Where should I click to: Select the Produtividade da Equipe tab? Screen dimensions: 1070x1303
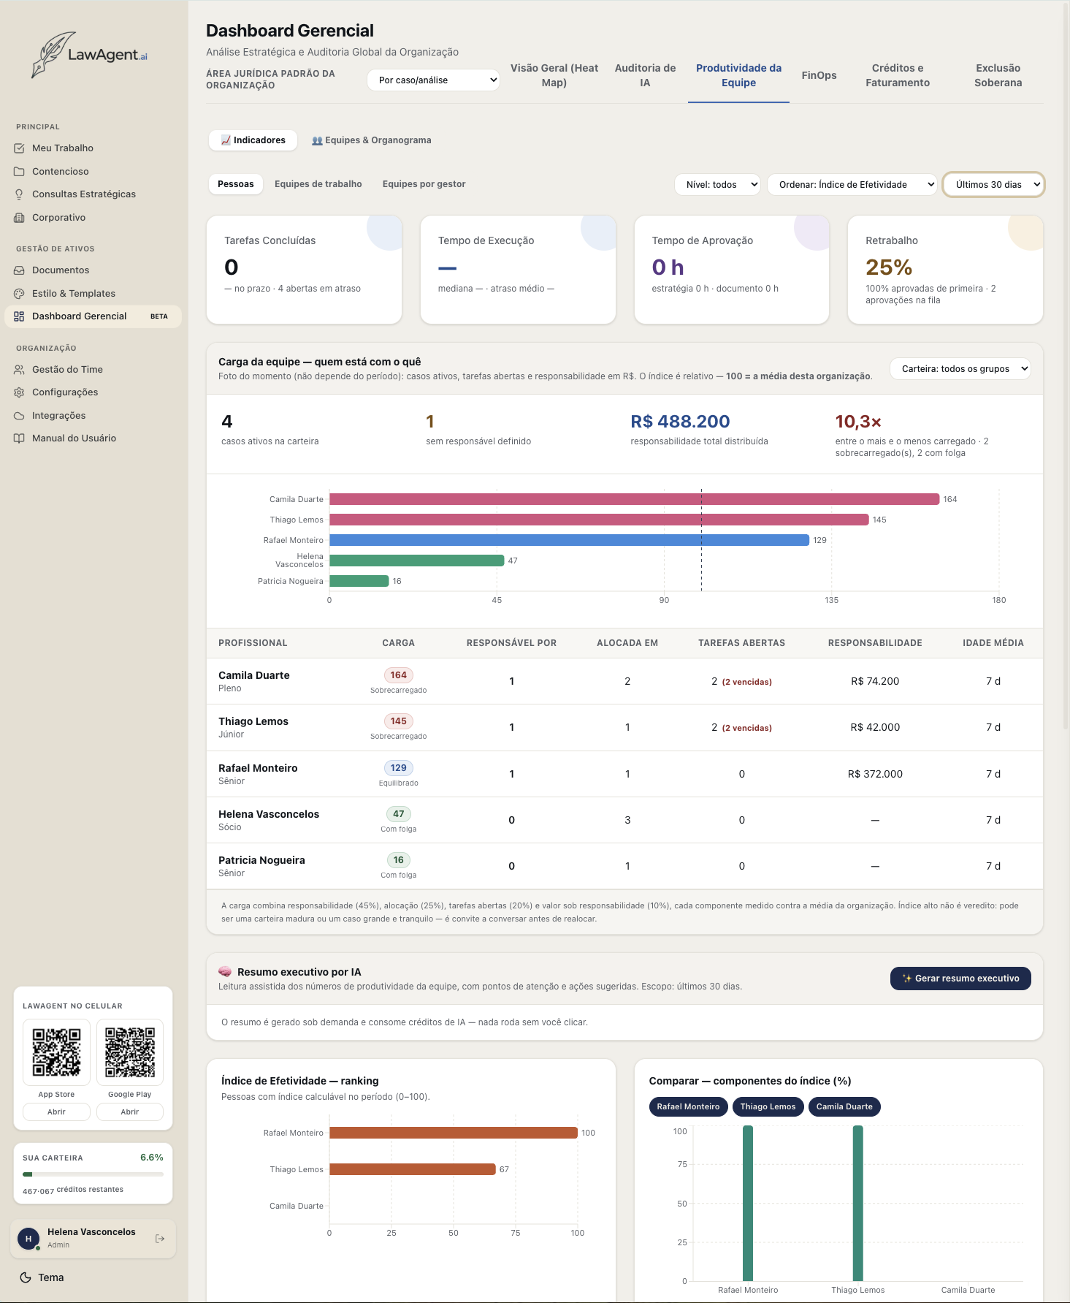738,75
